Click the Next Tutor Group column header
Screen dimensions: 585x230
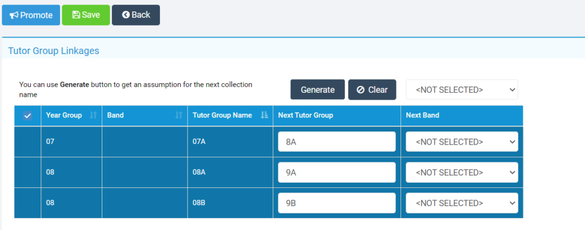(x=306, y=116)
